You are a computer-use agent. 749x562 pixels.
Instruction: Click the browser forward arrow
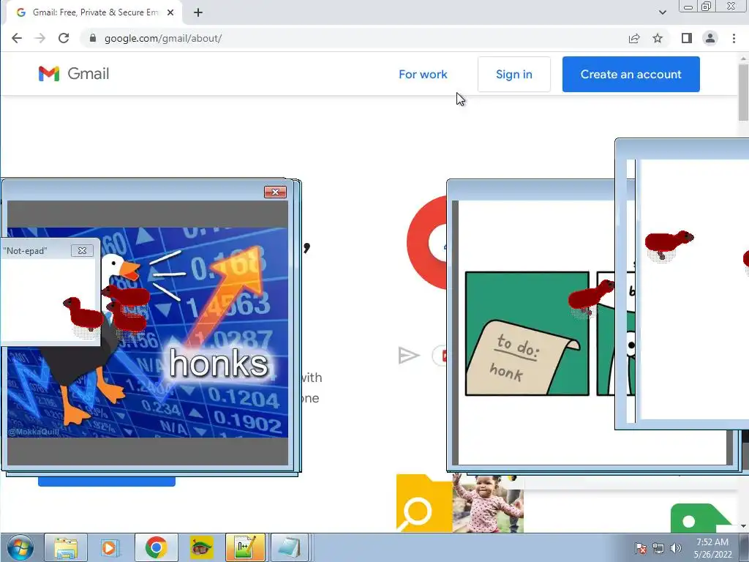[40, 38]
